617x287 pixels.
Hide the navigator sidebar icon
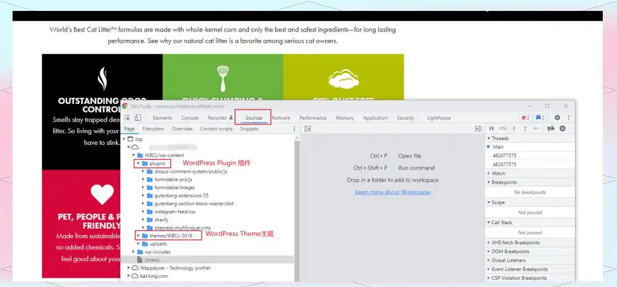(x=308, y=128)
